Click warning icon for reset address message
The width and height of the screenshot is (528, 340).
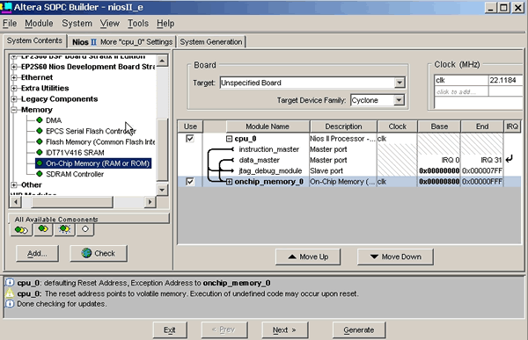click(10, 293)
